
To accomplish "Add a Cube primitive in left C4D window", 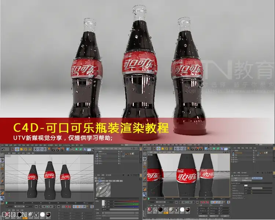I will (68, 149).
